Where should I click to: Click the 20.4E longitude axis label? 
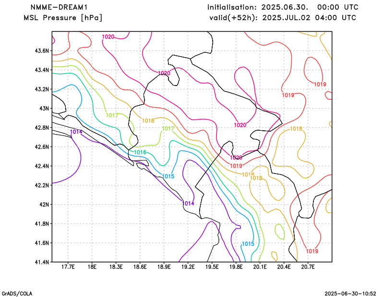click(x=284, y=267)
